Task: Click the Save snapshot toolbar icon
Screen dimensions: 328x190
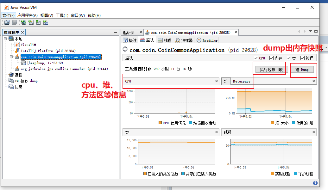Action: 14,22
